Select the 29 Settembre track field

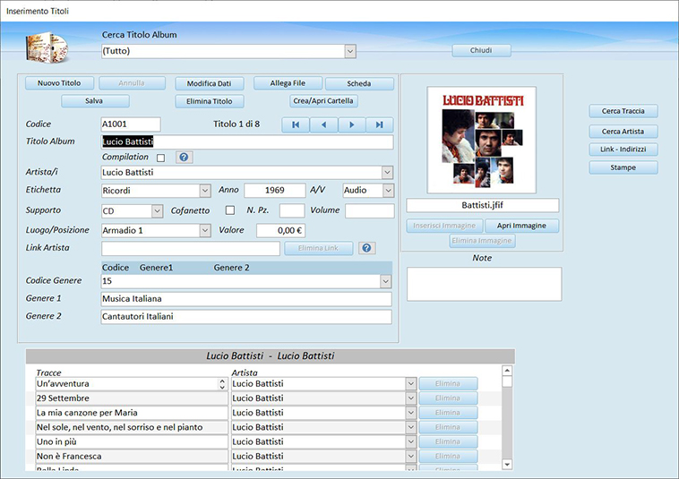132,398
